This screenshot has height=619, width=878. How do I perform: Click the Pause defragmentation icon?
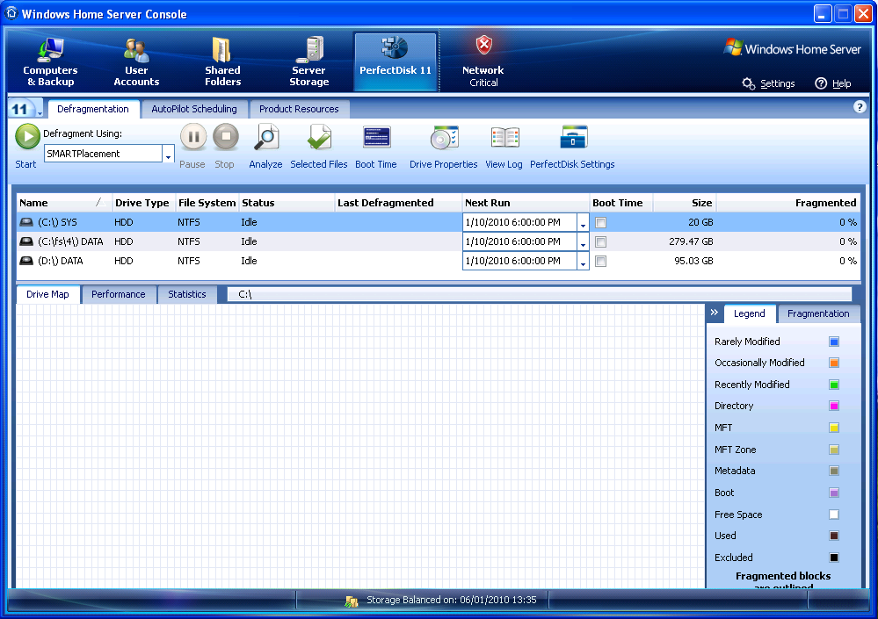coord(193,136)
